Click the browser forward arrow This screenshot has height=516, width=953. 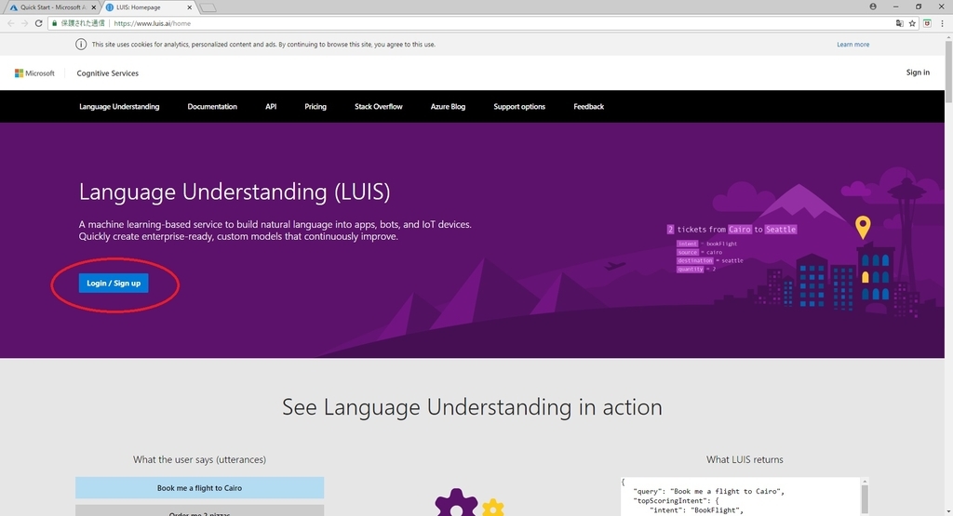coord(24,23)
